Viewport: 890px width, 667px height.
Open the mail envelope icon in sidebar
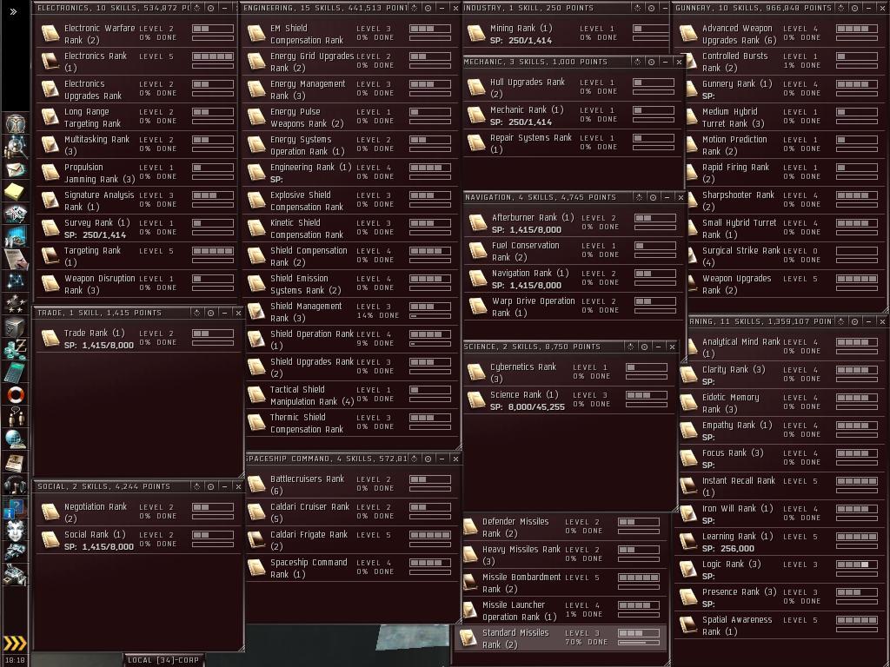[16, 169]
